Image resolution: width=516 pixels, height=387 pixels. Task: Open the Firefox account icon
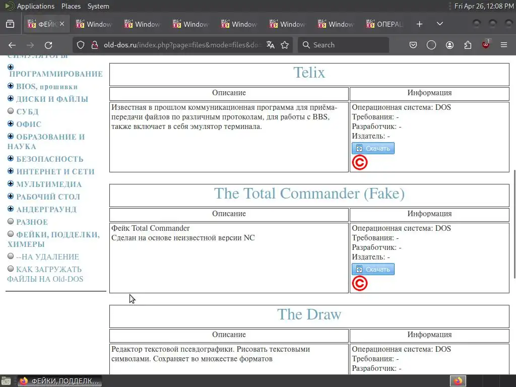449,45
